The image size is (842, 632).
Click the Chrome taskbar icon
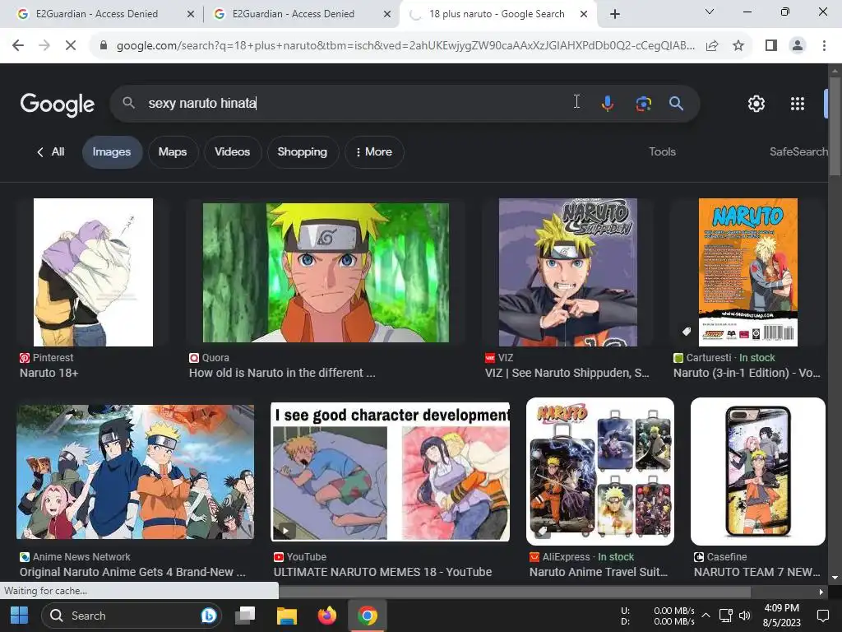click(x=368, y=616)
